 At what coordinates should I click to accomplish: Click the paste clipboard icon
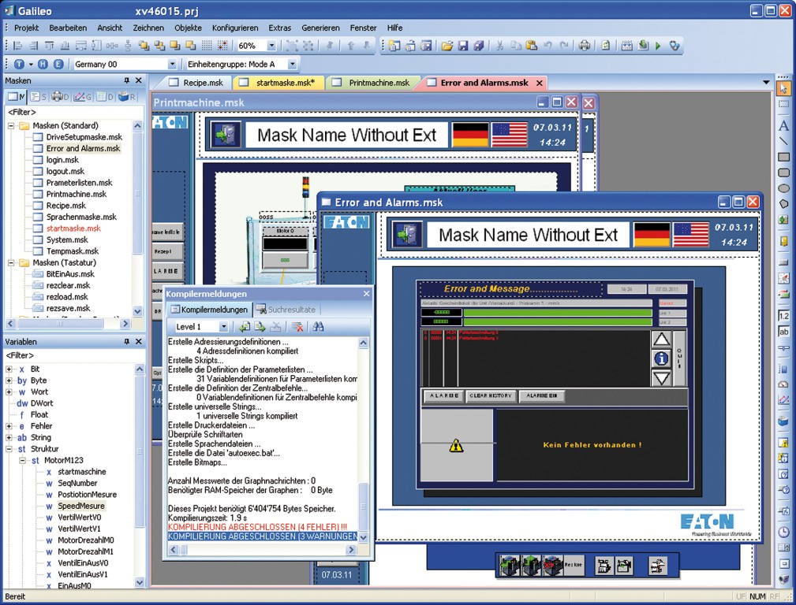click(532, 46)
